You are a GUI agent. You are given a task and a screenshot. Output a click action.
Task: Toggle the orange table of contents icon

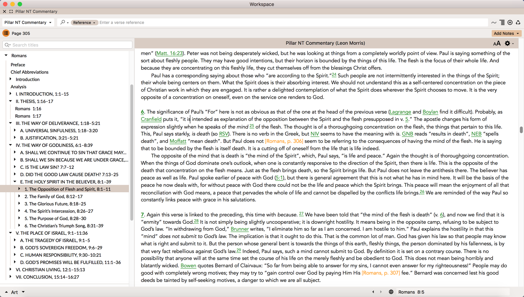[x=6, y=33]
